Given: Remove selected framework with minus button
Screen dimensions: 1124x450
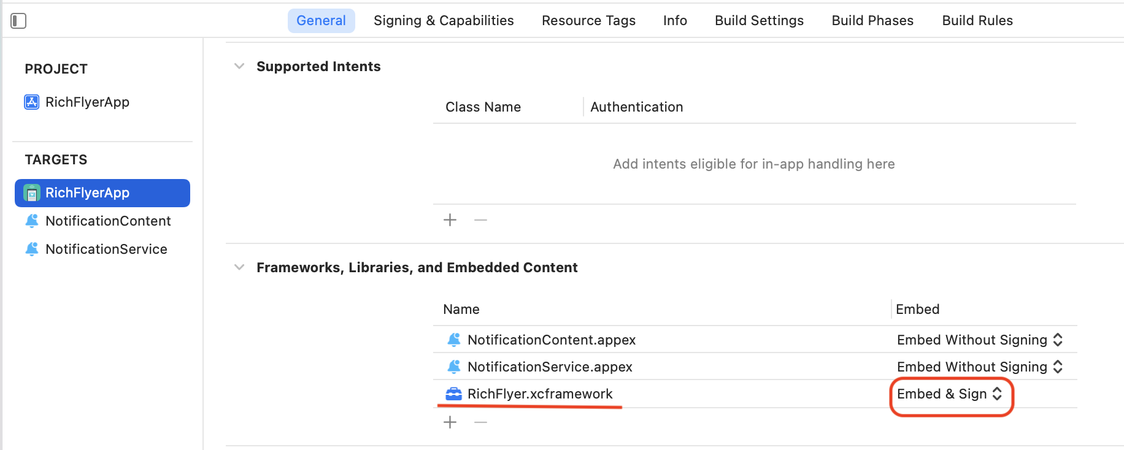Looking at the screenshot, I should (481, 422).
